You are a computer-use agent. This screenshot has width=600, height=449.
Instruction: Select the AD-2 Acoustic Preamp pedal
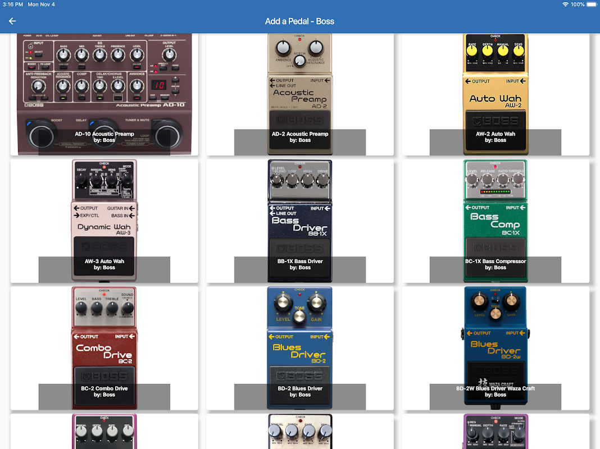[x=300, y=94]
